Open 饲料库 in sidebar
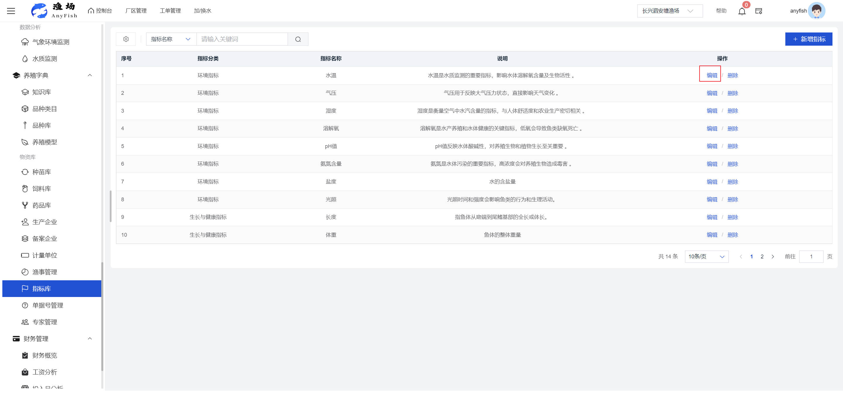The image size is (843, 395). click(42, 189)
